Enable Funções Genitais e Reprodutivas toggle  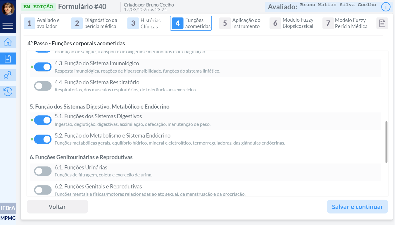(43, 190)
